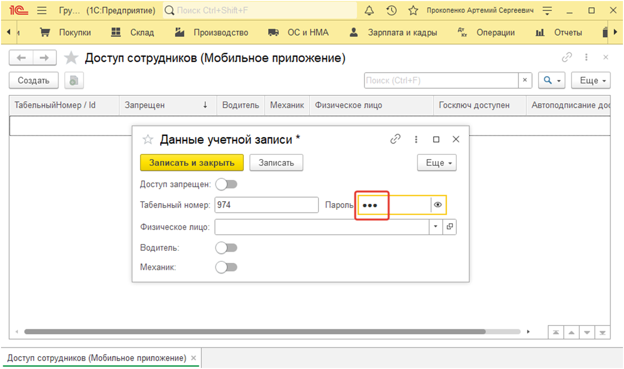Click the Записать button
Viewport: 624px width, 369px height.
(276, 163)
